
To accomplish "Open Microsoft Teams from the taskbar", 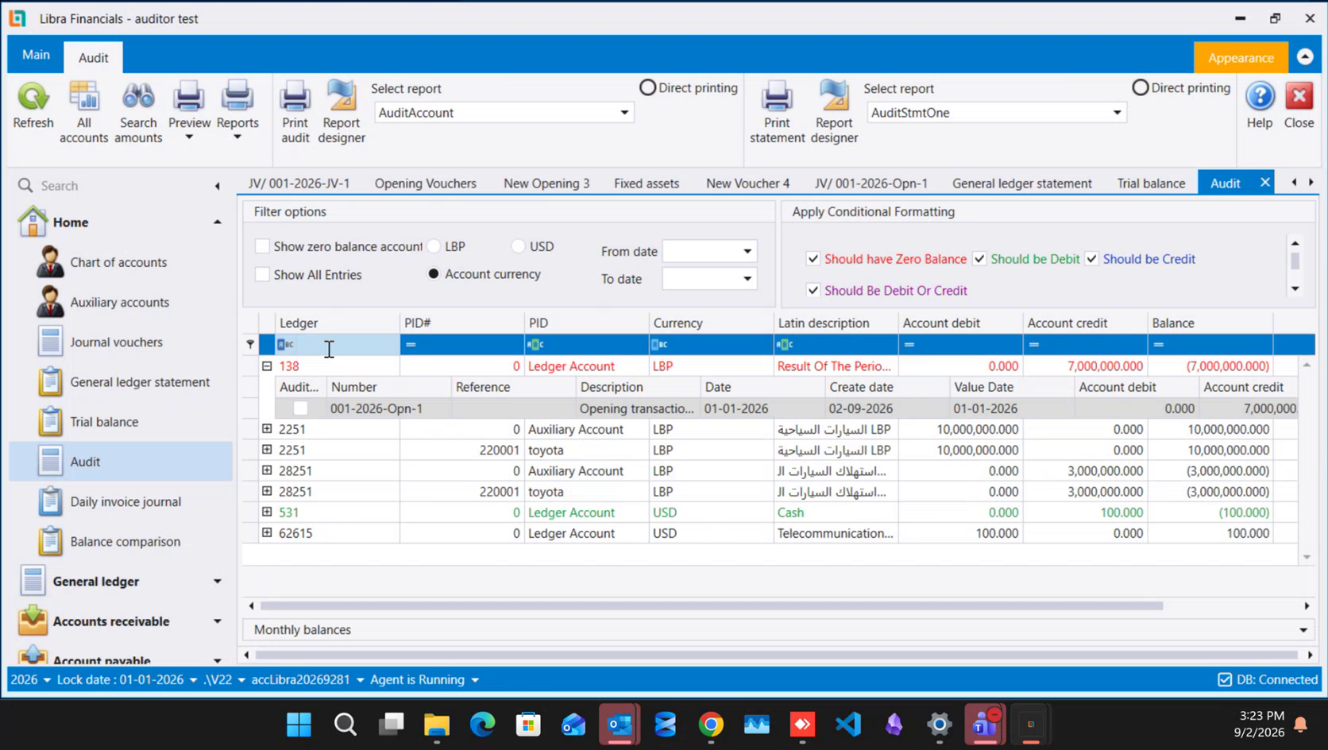I will point(985,725).
